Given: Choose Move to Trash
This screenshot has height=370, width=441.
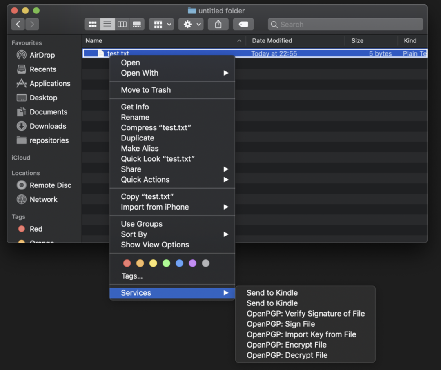Looking at the screenshot, I should tap(172, 90).
